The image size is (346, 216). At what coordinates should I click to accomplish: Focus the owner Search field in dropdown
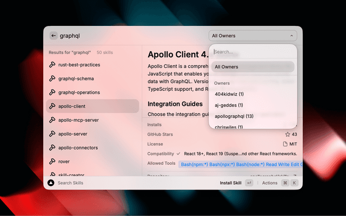[252, 52]
